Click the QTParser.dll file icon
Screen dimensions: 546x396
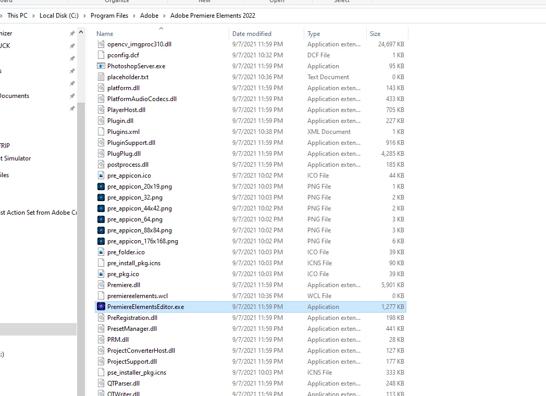(101, 383)
